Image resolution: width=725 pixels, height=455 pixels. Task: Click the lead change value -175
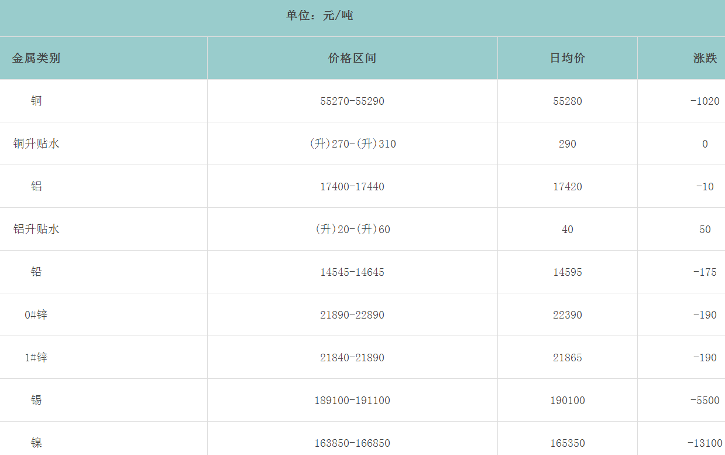click(705, 272)
